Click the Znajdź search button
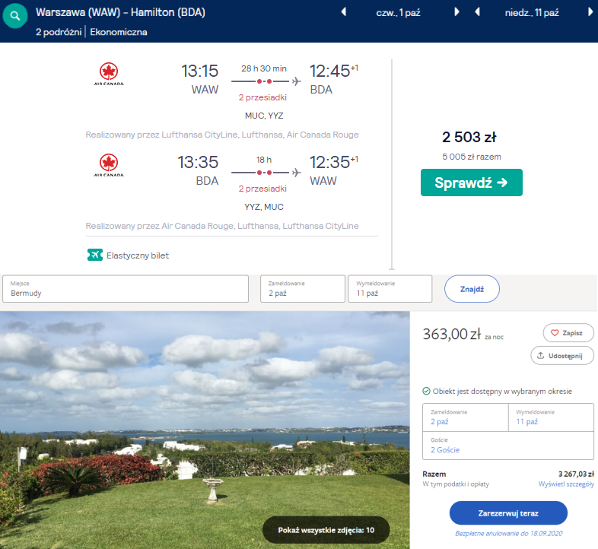Screen dimensions: 598x549 tap(471, 289)
